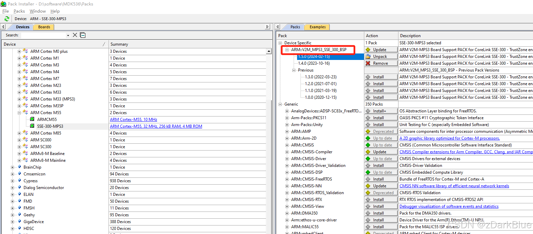Viewport: 533px width, 234px height.
Task: Click the collapse-all icon beside the search box
Action: pyautogui.click(x=83, y=35)
